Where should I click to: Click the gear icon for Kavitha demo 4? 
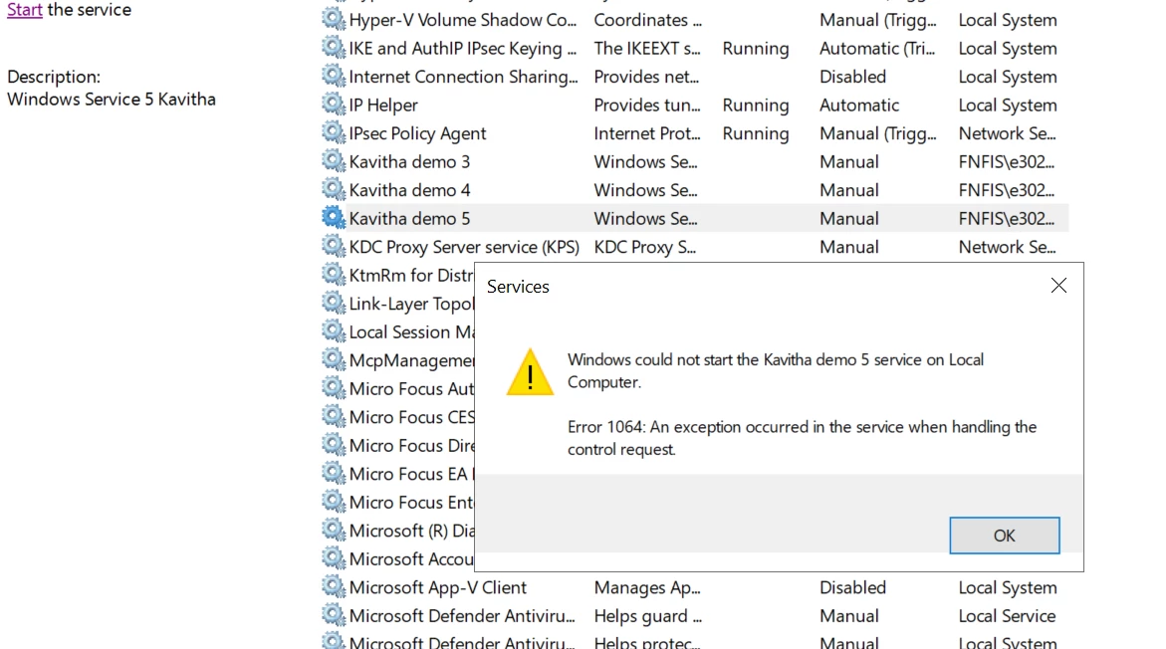(334, 189)
